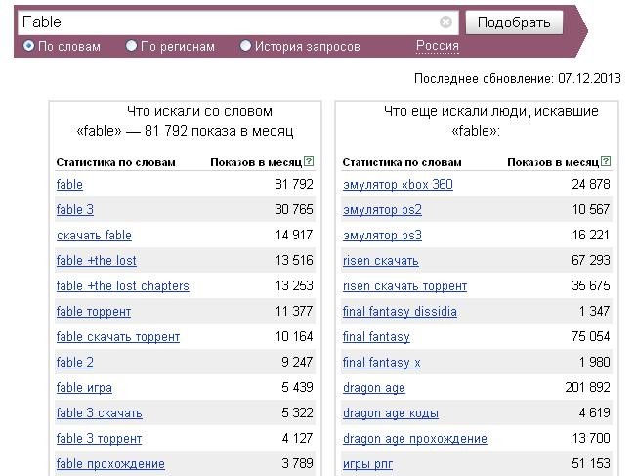636x476 pixels.
Task: Click the 24 878 value for эмулятор xbox 360
Action: point(591,184)
